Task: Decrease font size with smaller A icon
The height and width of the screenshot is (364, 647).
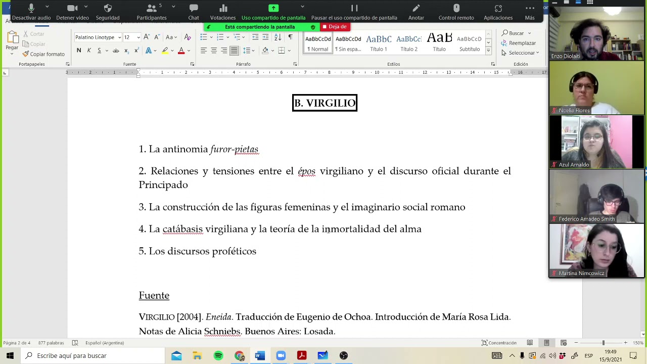Action: point(157,37)
